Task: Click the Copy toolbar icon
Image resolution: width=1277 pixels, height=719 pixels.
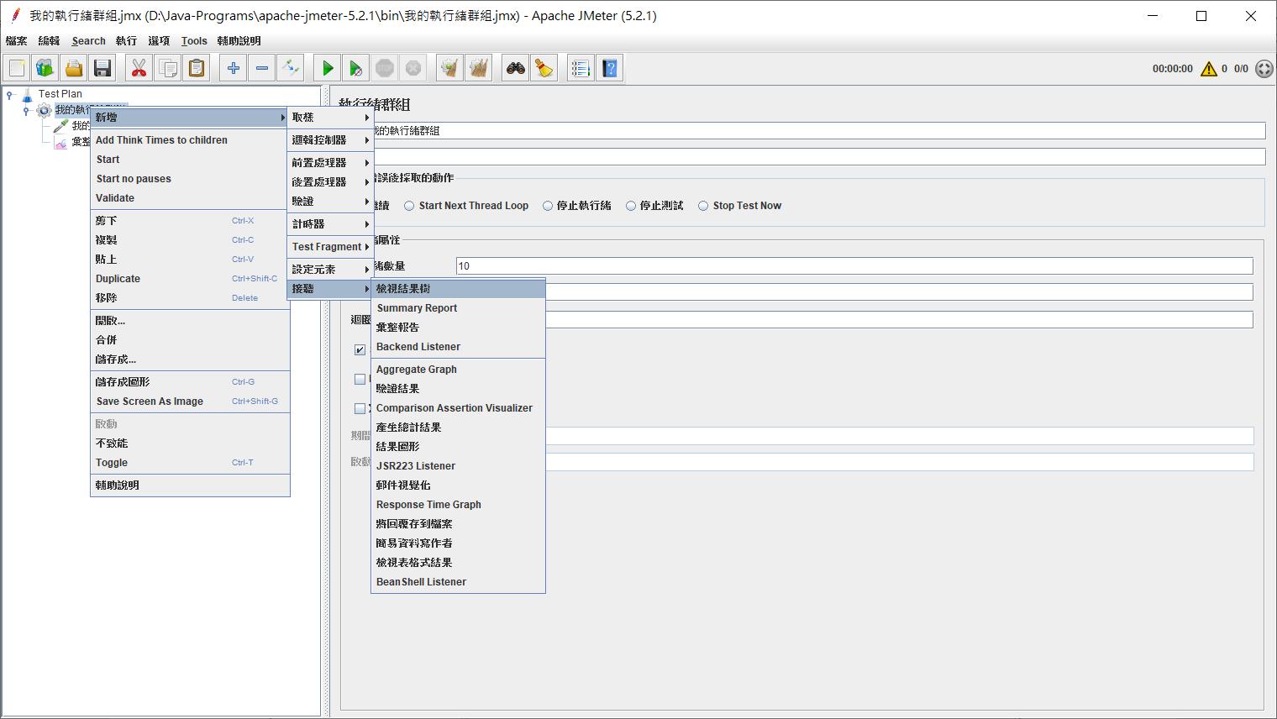Action: tap(168, 68)
